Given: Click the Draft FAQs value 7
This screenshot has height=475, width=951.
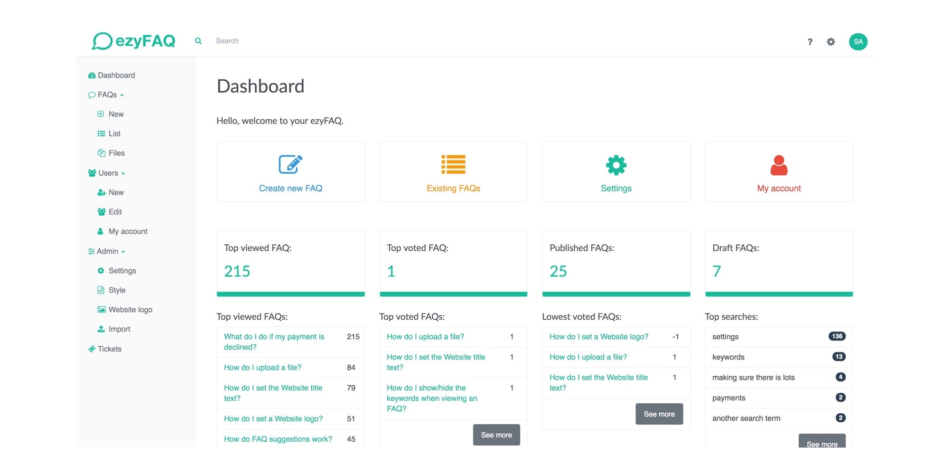Looking at the screenshot, I should point(716,271).
